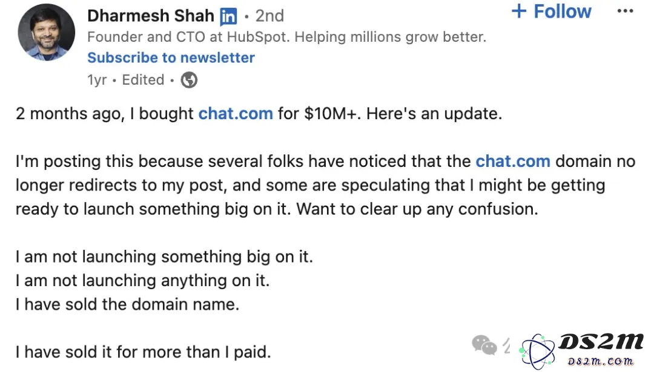The width and height of the screenshot is (654, 372).
Task: Open the three-dot post options menu
Action: (625, 11)
